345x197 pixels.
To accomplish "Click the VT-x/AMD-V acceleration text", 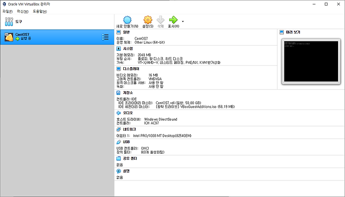I will click(x=179, y=63).
